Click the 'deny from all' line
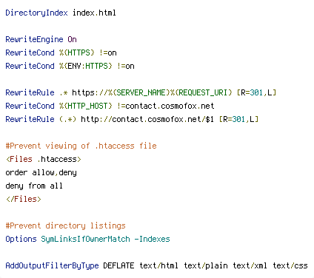Image resolution: width=314 pixels, height=278 pixels. coord(34,186)
